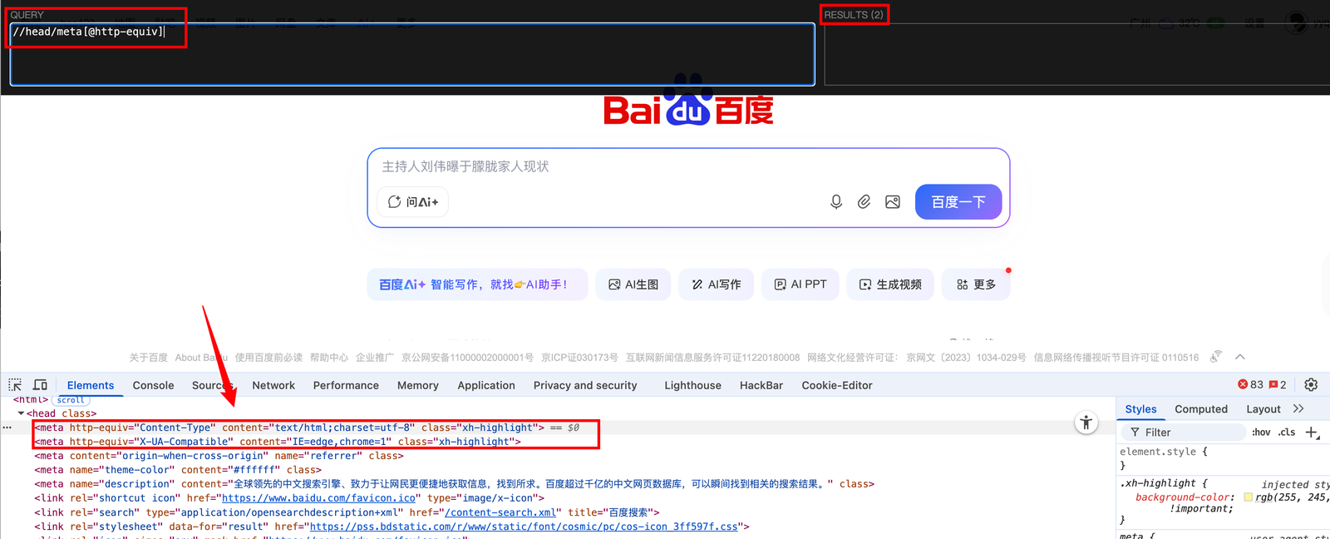The height and width of the screenshot is (539, 1330).
Task: Toggle :hov element state panel
Action: (1261, 433)
